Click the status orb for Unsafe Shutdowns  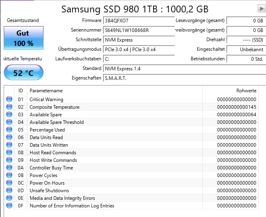coord(9,191)
